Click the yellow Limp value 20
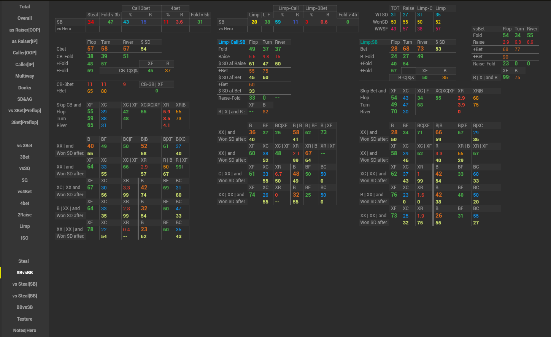The width and height of the screenshot is (551, 337). click(x=254, y=22)
